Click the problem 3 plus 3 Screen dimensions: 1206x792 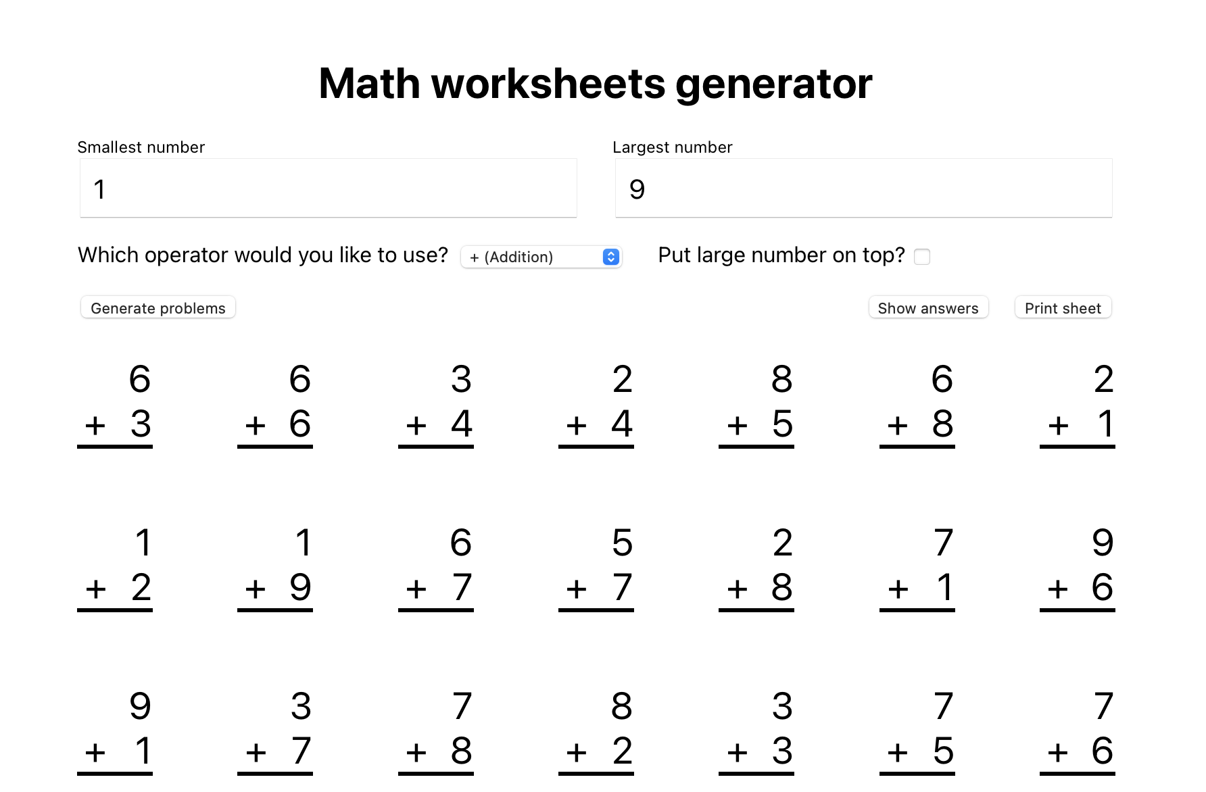point(757,728)
